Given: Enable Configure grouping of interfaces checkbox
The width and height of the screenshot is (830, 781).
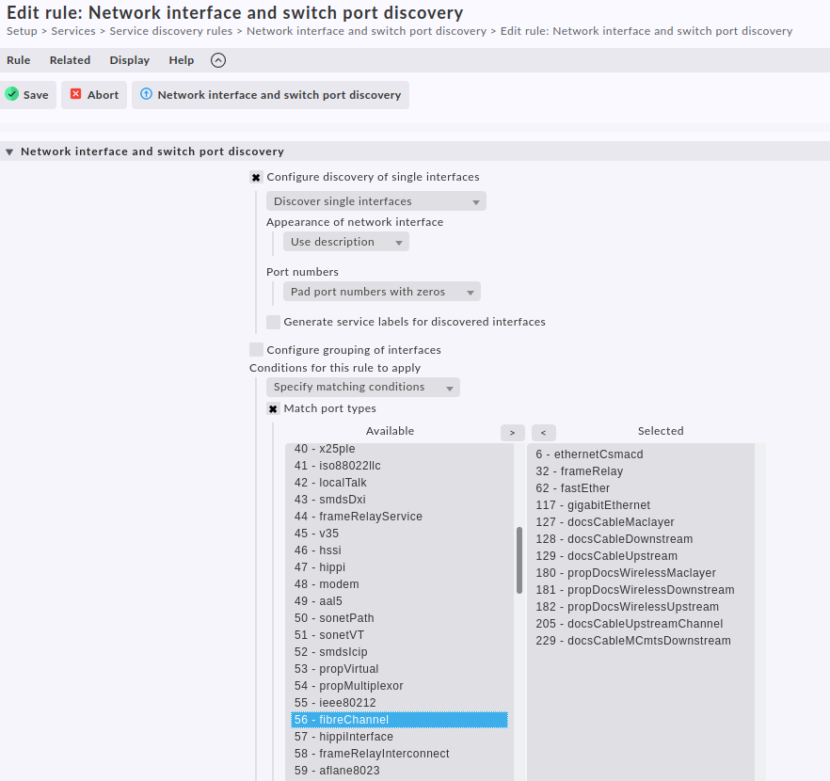Looking at the screenshot, I should point(256,350).
